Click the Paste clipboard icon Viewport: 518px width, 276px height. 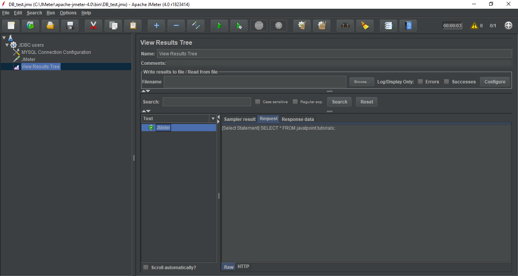coord(133,26)
